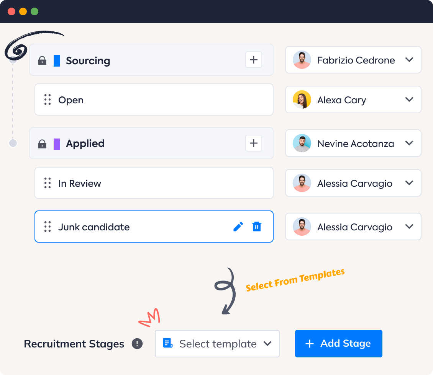The image size is (433, 375).
Task: Click the Add Stage button
Action: (x=338, y=343)
